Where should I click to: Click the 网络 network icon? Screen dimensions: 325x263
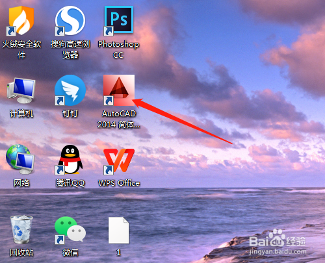click(21, 160)
